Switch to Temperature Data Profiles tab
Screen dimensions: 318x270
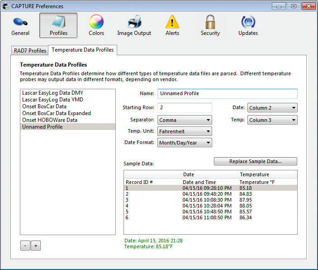click(x=82, y=50)
